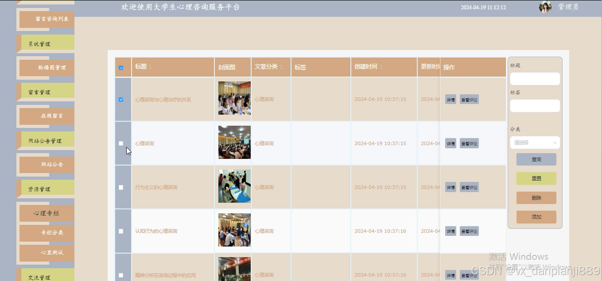Image resolution: width=602 pixels, height=281 pixels.
Task: Click 查看评论 for the 心理咨询 article row
Action: (x=469, y=143)
